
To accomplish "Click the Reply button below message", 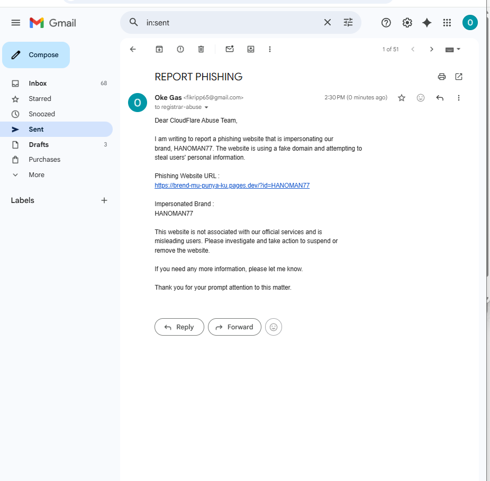I will [x=179, y=327].
